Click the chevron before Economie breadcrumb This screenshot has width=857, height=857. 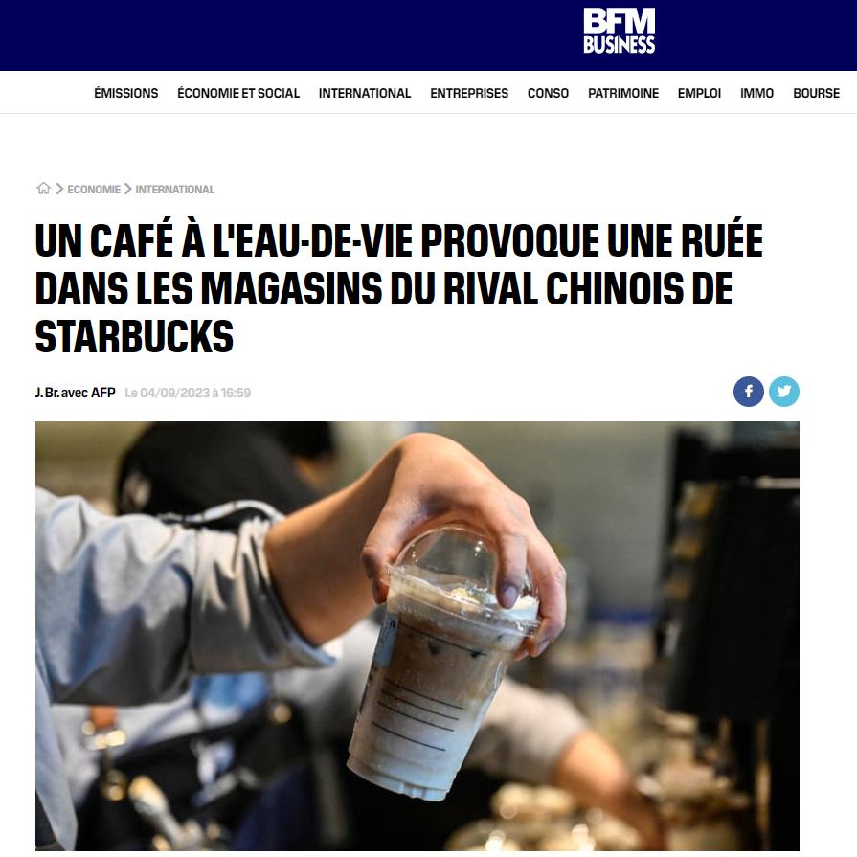point(59,189)
